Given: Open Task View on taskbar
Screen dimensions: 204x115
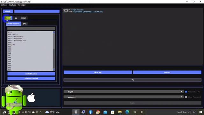Looking at the screenshot, I should coord(135,112).
